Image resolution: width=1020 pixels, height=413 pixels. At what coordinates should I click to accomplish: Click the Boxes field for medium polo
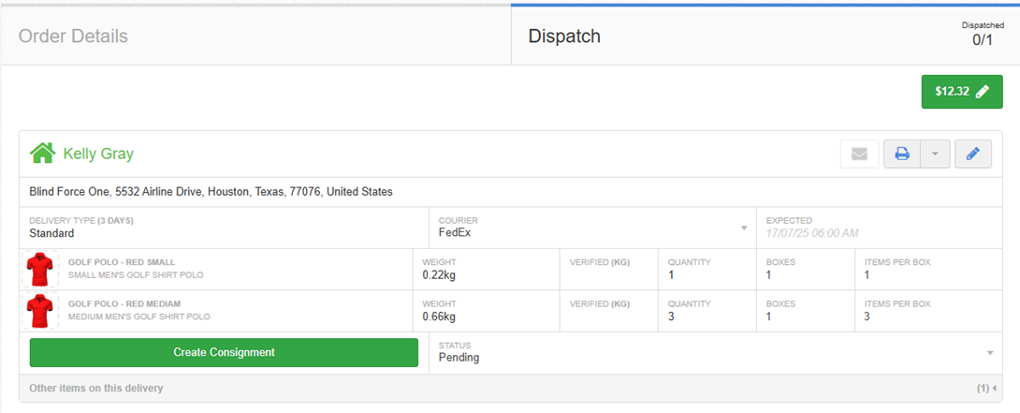(768, 317)
